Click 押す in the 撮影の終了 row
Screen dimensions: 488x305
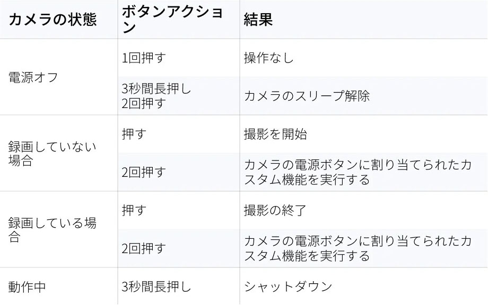(133, 211)
